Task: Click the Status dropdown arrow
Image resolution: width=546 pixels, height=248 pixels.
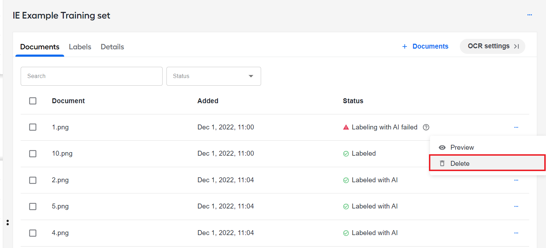Action: [251, 76]
